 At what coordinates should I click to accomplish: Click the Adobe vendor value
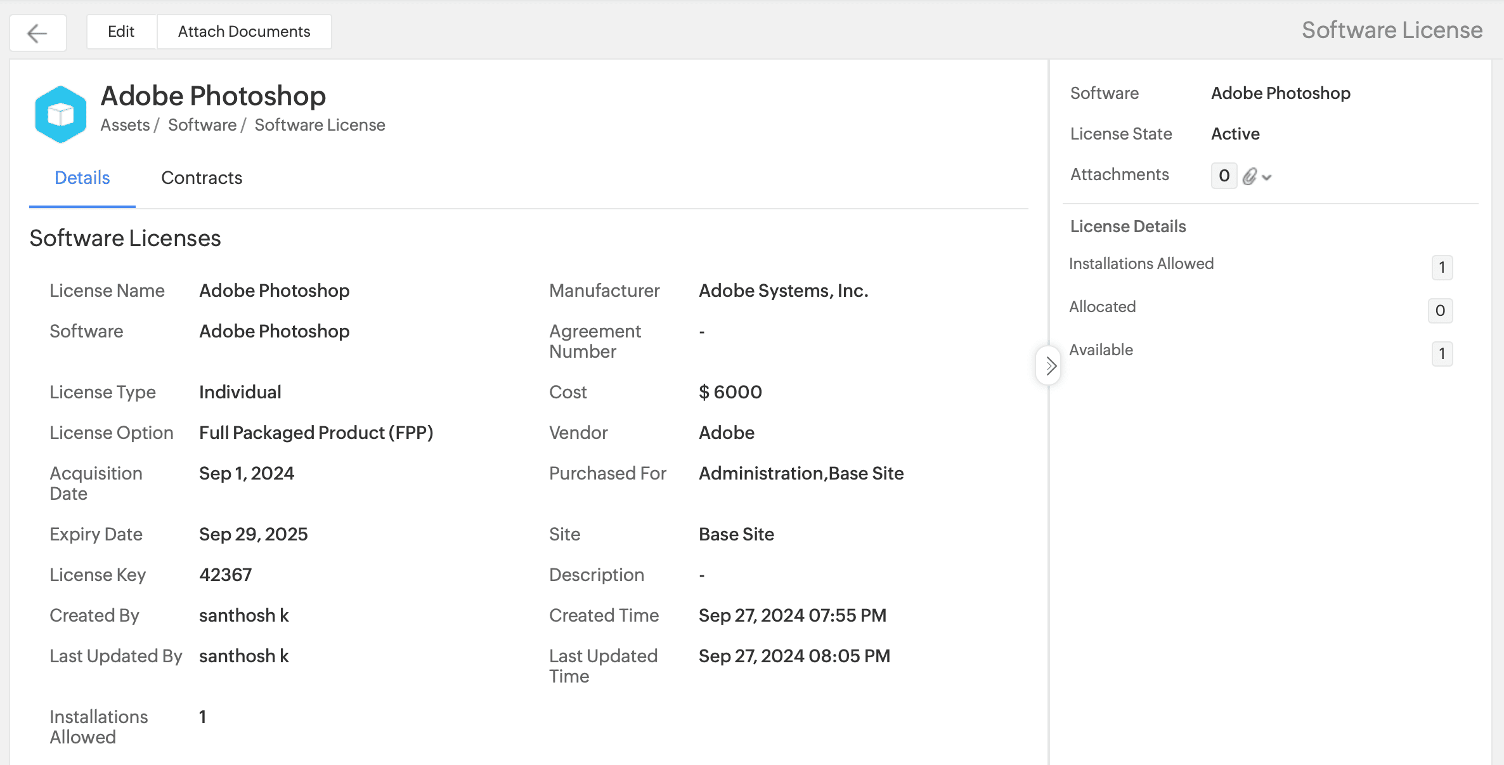coord(727,433)
